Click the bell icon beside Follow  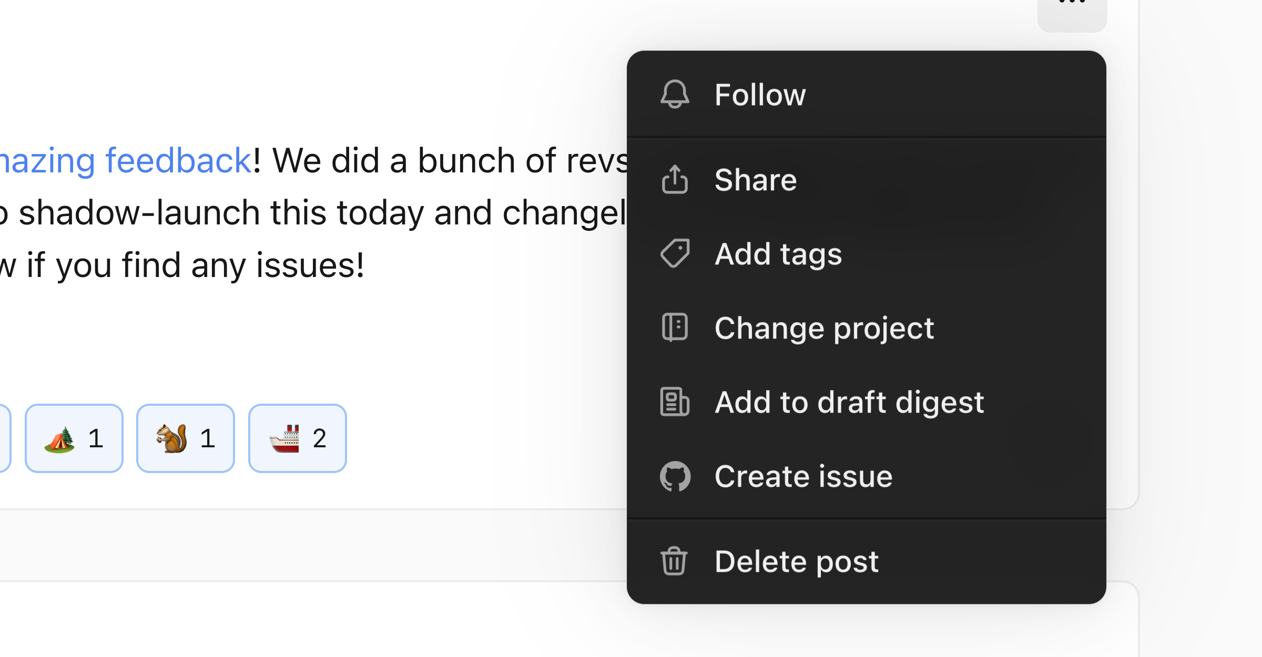pyautogui.click(x=675, y=95)
